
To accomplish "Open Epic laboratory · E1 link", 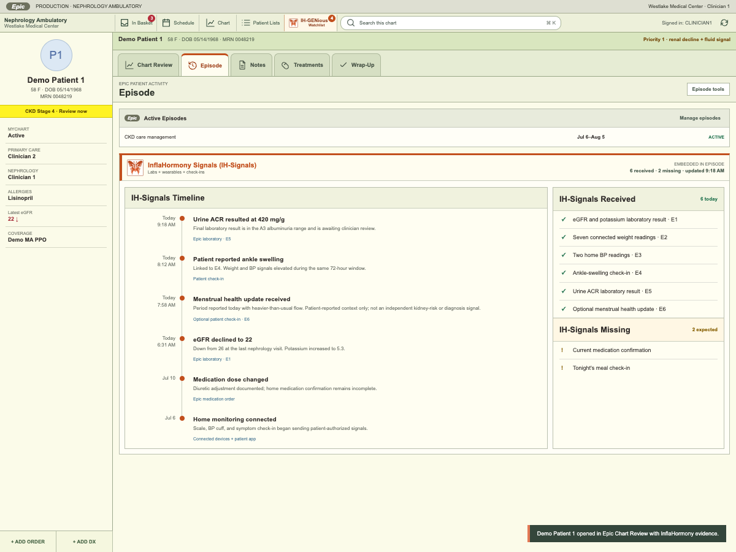I will pos(212,359).
